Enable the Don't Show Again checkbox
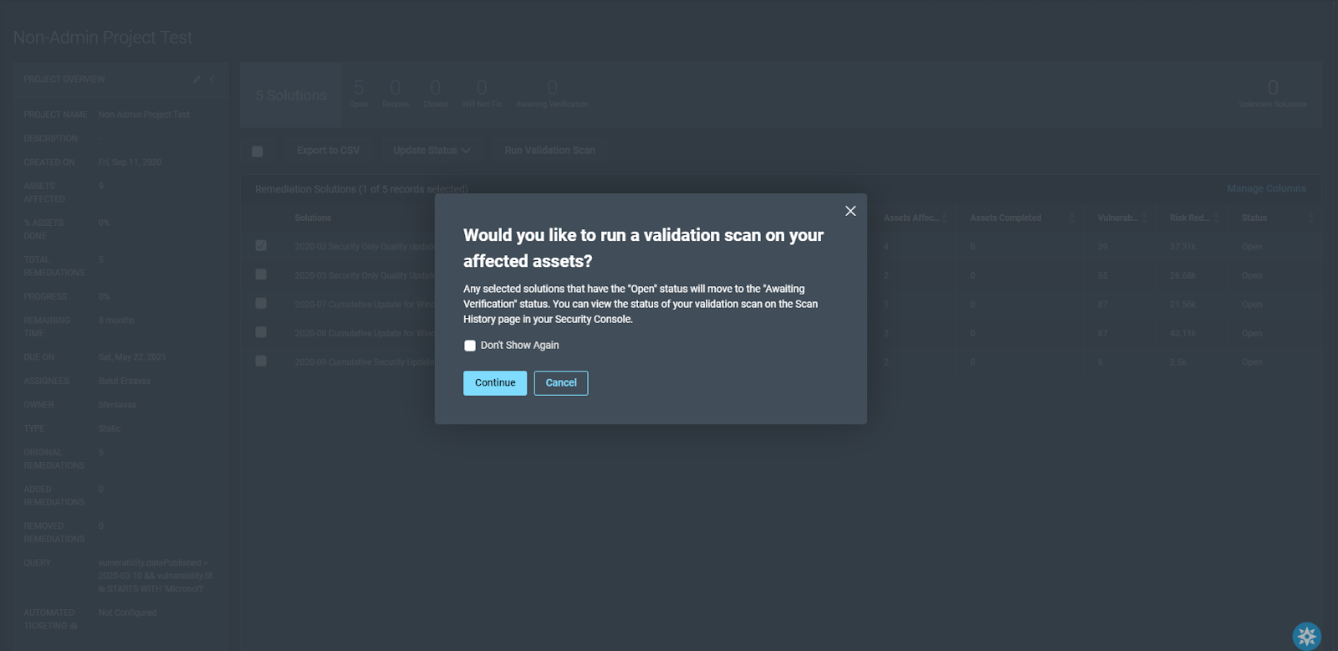 470,346
